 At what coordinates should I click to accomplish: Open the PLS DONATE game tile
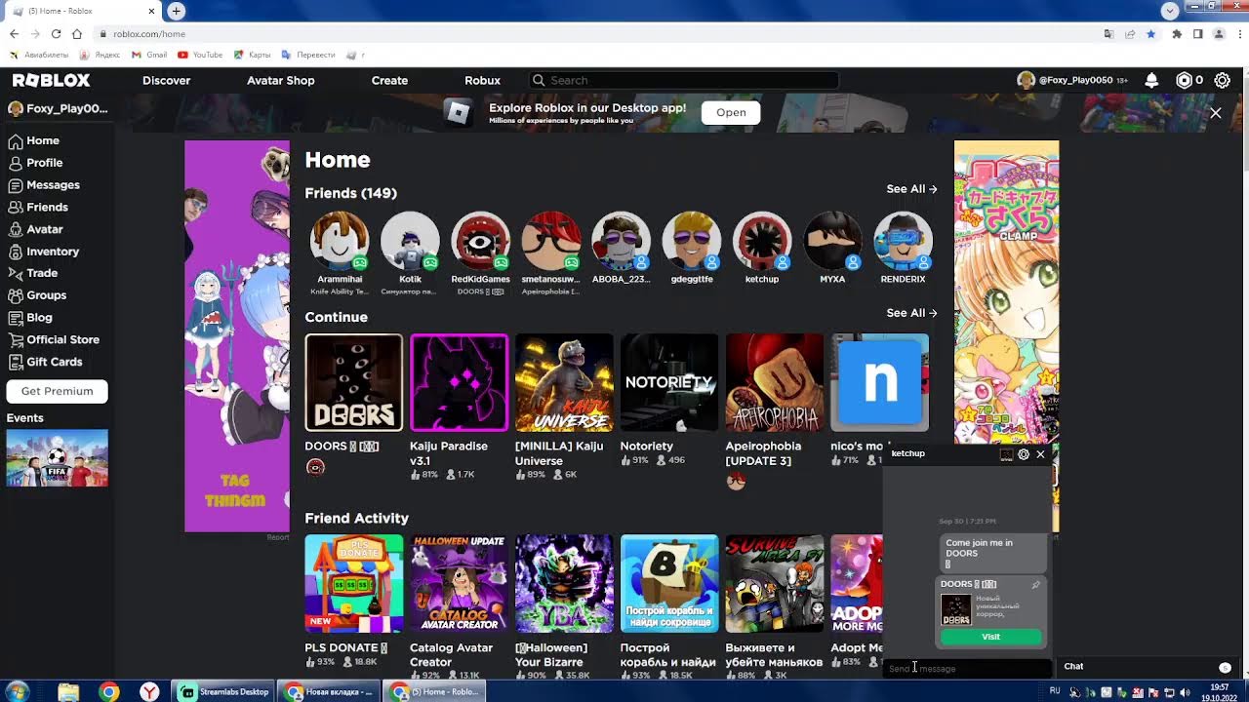[353, 583]
